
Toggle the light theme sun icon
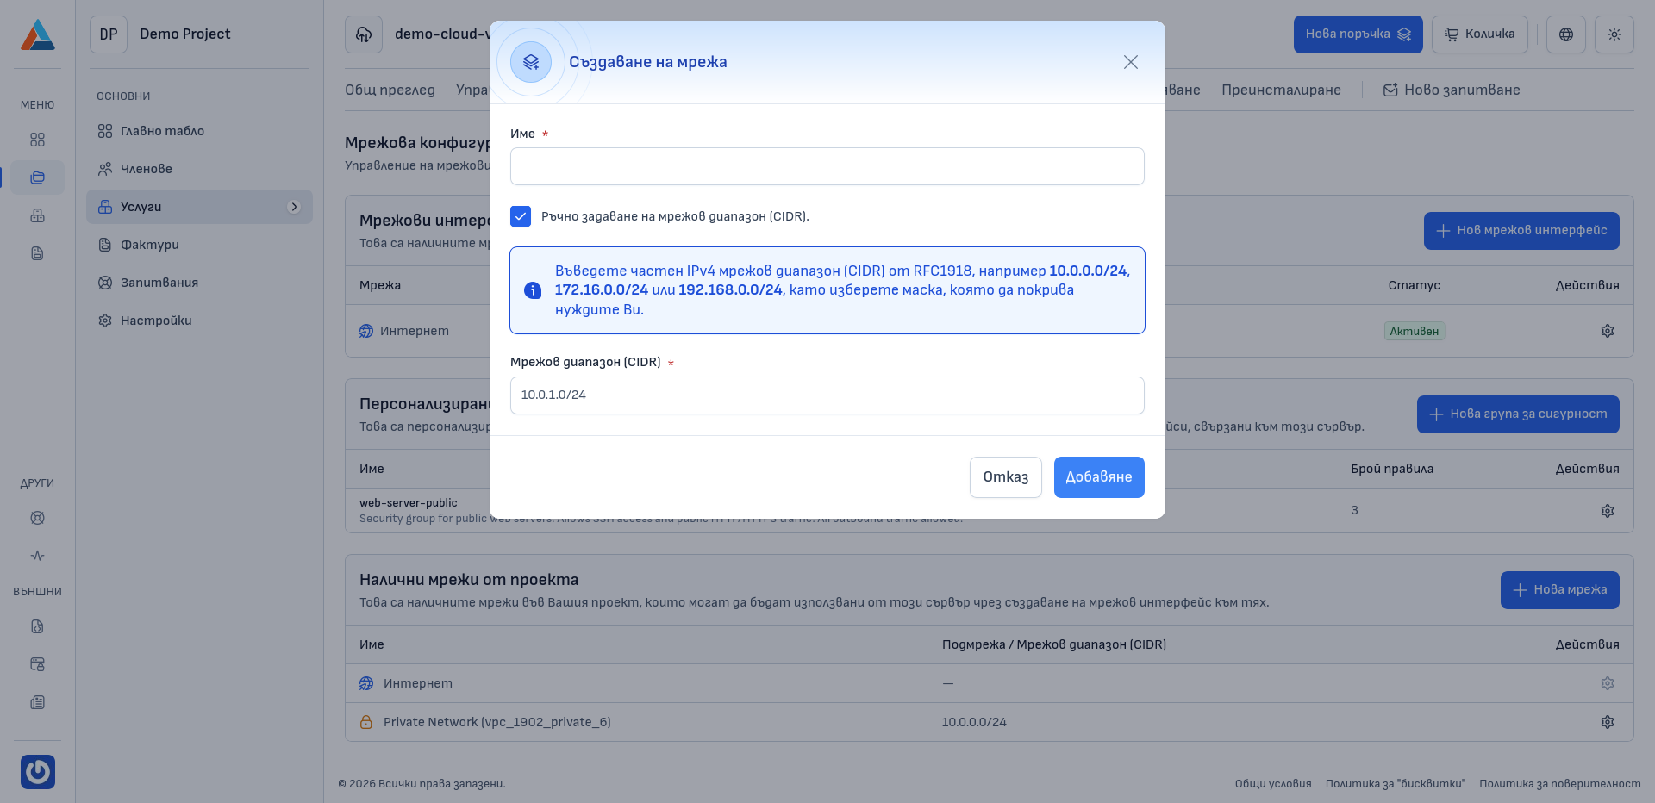[1614, 34]
